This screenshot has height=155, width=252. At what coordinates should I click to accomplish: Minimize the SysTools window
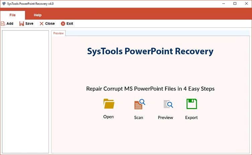click(x=224, y=4)
